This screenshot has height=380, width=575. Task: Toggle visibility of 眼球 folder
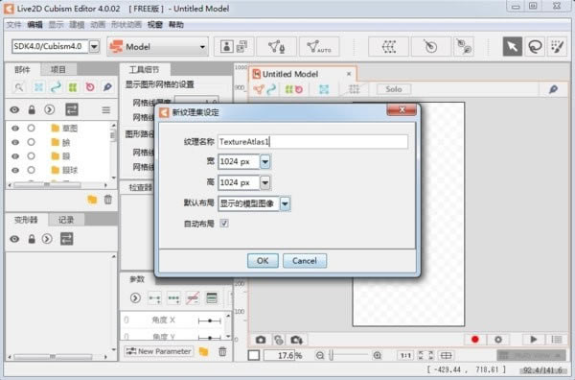[x=15, y=170]
